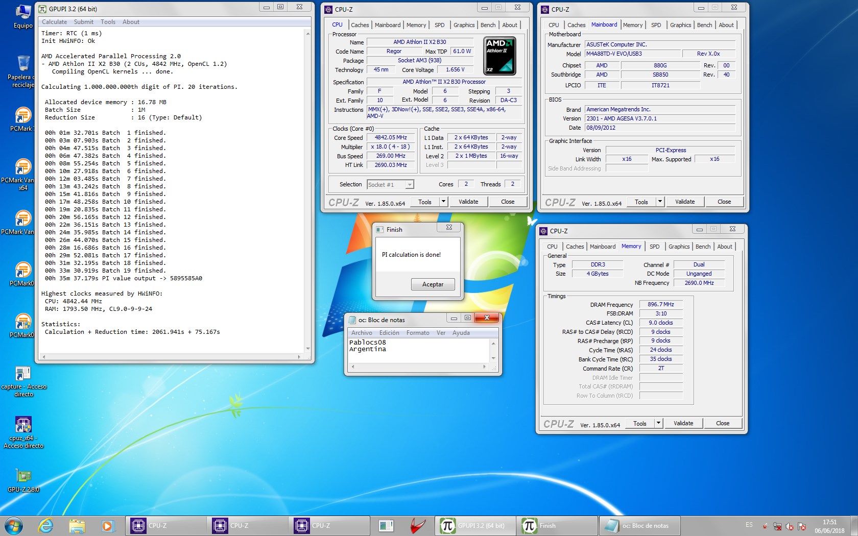The image size is (858, 536).
Task: Open File Explorer from the taskbar
Action: (77, 525)
